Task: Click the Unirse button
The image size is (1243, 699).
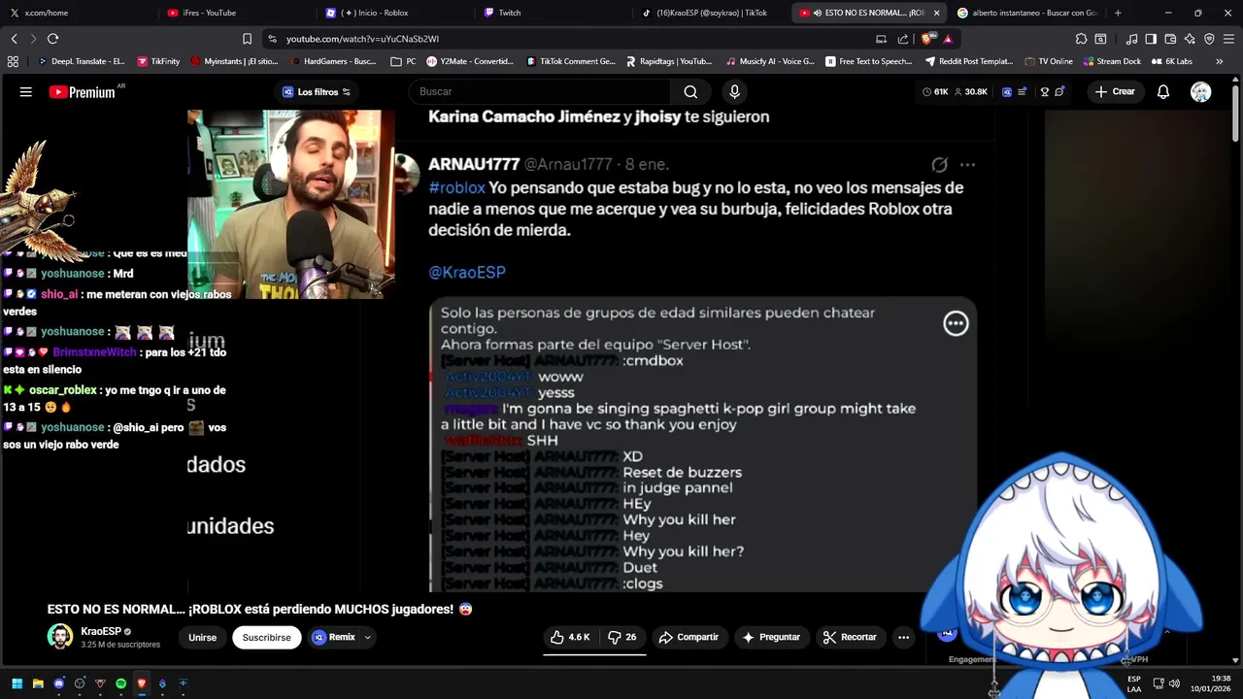Action: click(x=202, y=638)
